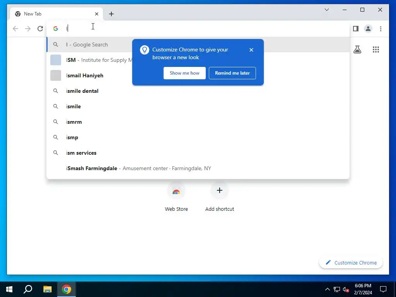
Task: Click Show me how button
Action: point(184,73)
